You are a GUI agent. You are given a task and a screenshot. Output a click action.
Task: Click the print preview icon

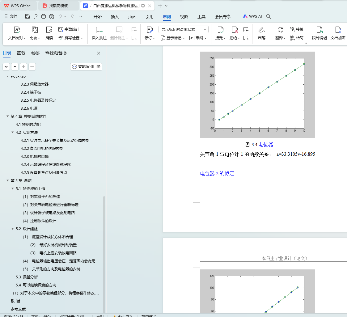click(52, 16)
